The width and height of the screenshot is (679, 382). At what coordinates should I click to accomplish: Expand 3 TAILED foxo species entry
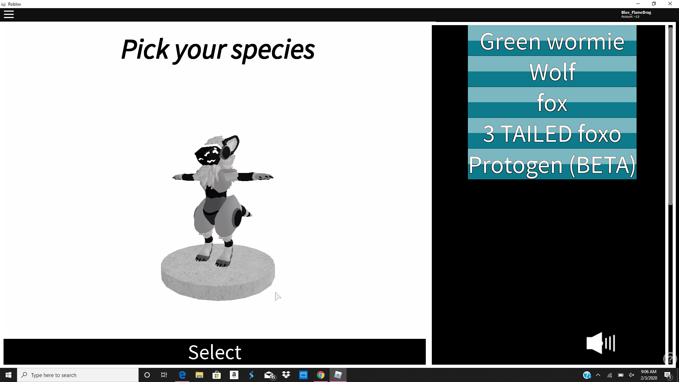[x=552, y=133]
